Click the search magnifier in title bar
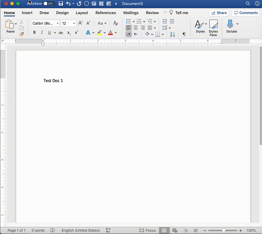This screenshot has height=234, width=262. 248,4
